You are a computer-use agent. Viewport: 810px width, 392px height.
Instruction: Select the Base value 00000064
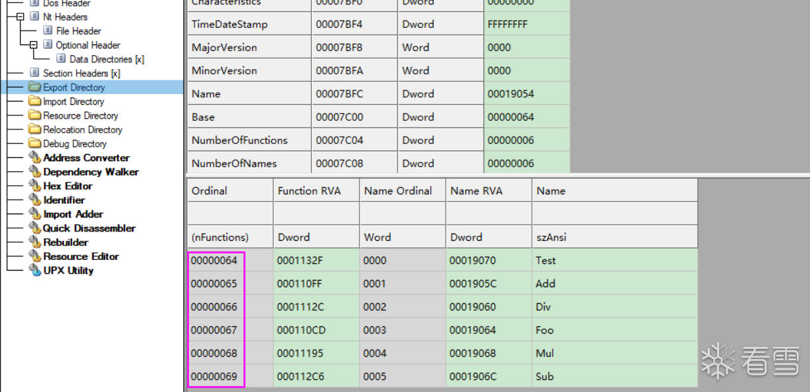pos(527,117)
